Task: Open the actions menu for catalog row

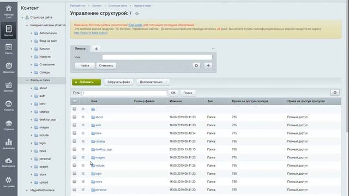Action: pyautogui.click(x=83, y=141)
